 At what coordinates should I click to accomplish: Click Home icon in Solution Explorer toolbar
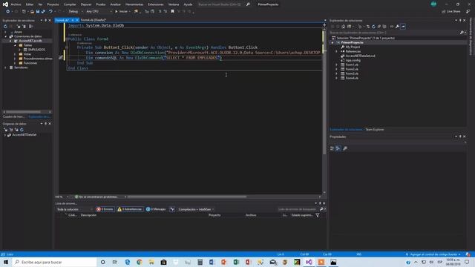click(343, 27)
